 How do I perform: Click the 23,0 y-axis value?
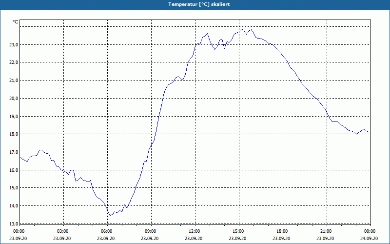coord(14,45)
